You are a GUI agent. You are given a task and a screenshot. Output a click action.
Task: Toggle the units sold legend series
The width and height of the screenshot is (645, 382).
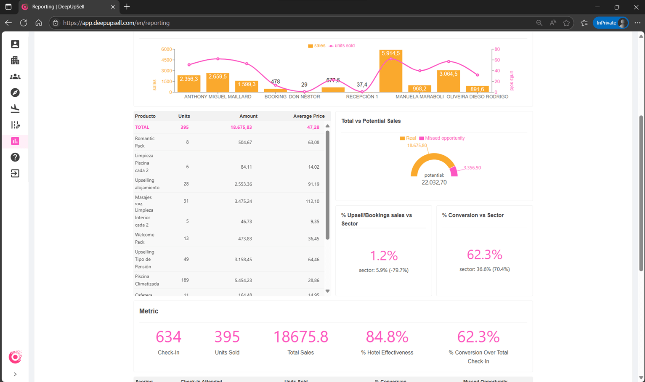[x=342, y=46]
